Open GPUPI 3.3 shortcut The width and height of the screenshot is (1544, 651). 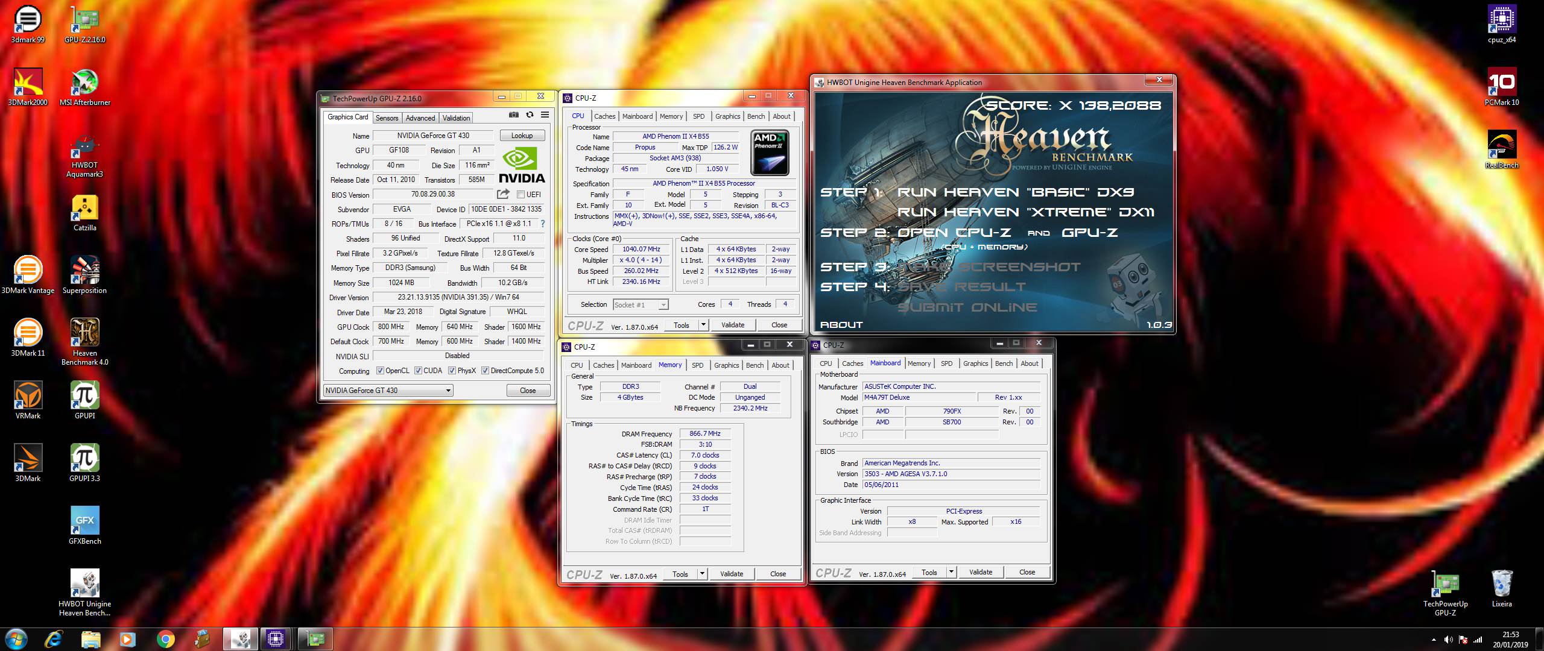[x=85, y=463]
